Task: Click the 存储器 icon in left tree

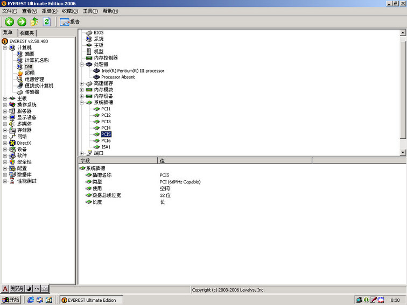Action: [x=12, y=130]
